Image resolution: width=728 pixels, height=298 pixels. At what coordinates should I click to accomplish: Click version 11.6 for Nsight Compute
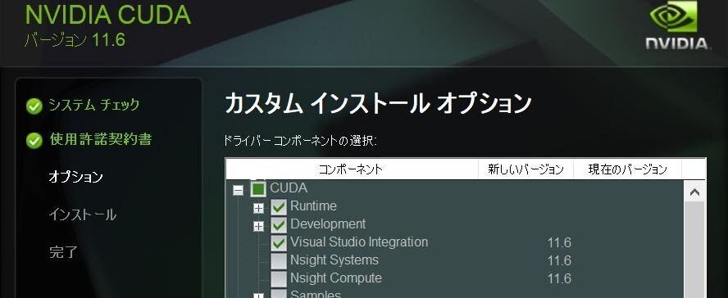click(x=559, y=279)
